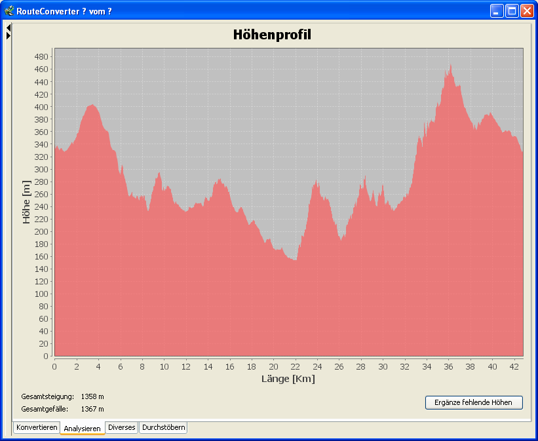This screenshot has height=441, width=538.
Task: Click the first elevation peak near km 3
Action: coord(92,105)
